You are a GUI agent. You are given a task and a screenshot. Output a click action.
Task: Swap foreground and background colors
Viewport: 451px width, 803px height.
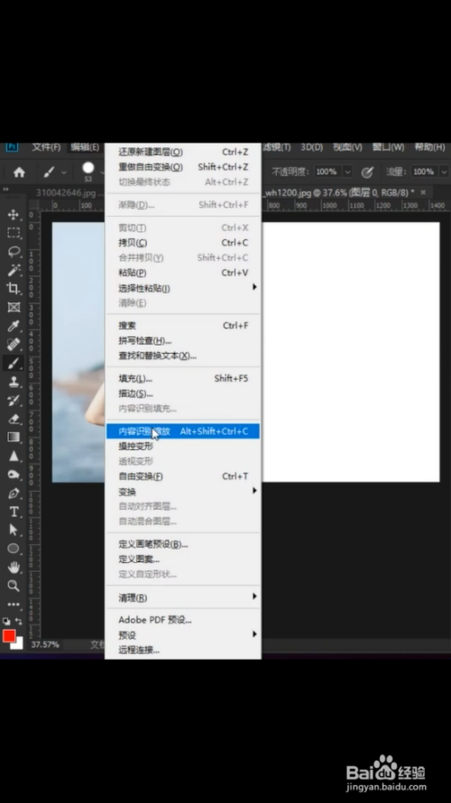click(19, 622)
